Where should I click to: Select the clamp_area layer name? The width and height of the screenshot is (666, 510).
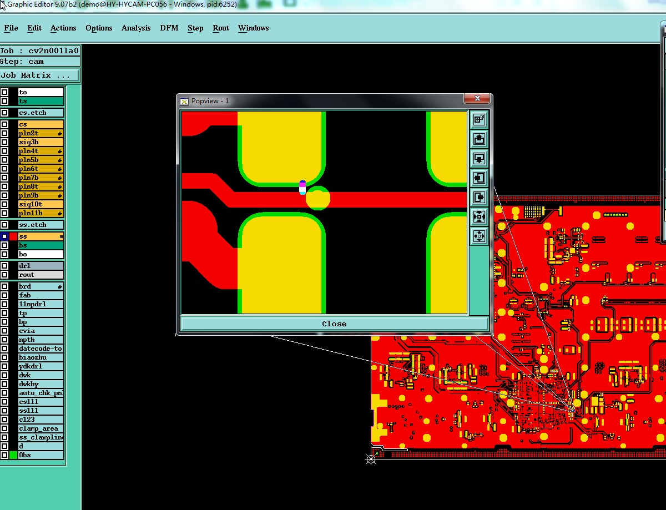click(x=41, y=428)
